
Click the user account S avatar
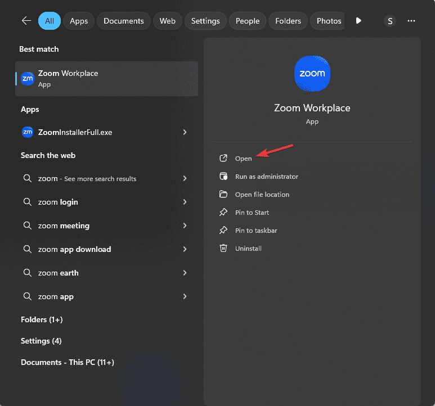click(x=389, y=21)
